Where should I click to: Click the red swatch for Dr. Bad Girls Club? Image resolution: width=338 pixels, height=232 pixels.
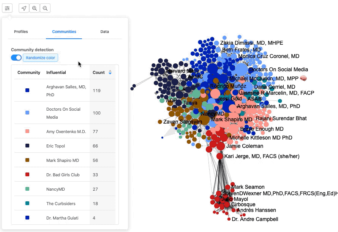pos(27,174)
